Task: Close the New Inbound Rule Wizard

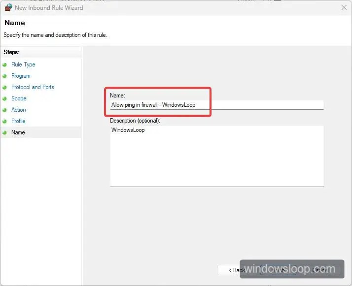Action: coord(344,7)
